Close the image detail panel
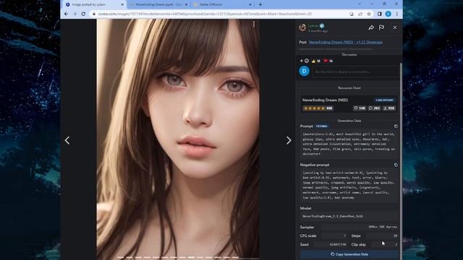The height and width of the screenshot is (260, 463). pyautogui.click(x=395, y=27)
